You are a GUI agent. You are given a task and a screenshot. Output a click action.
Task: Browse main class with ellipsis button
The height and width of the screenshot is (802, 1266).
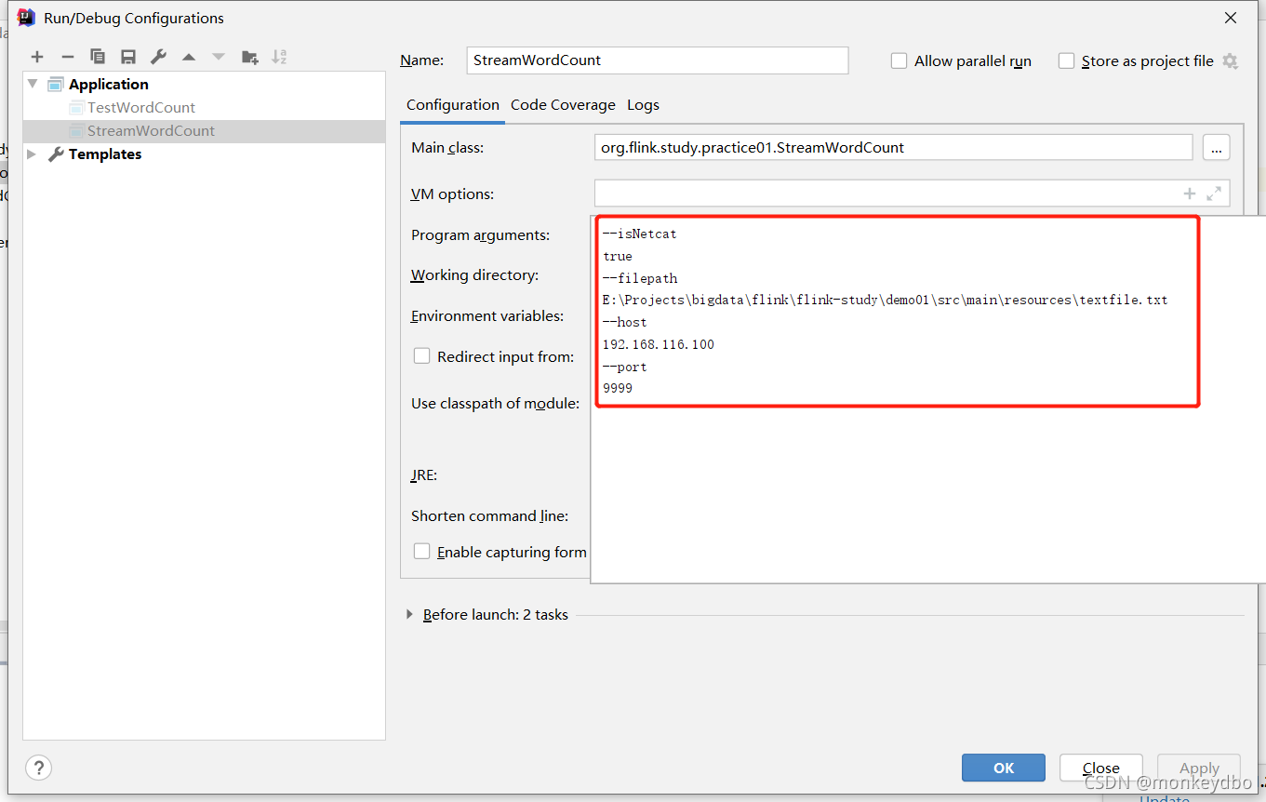[x=1217, y=147]
